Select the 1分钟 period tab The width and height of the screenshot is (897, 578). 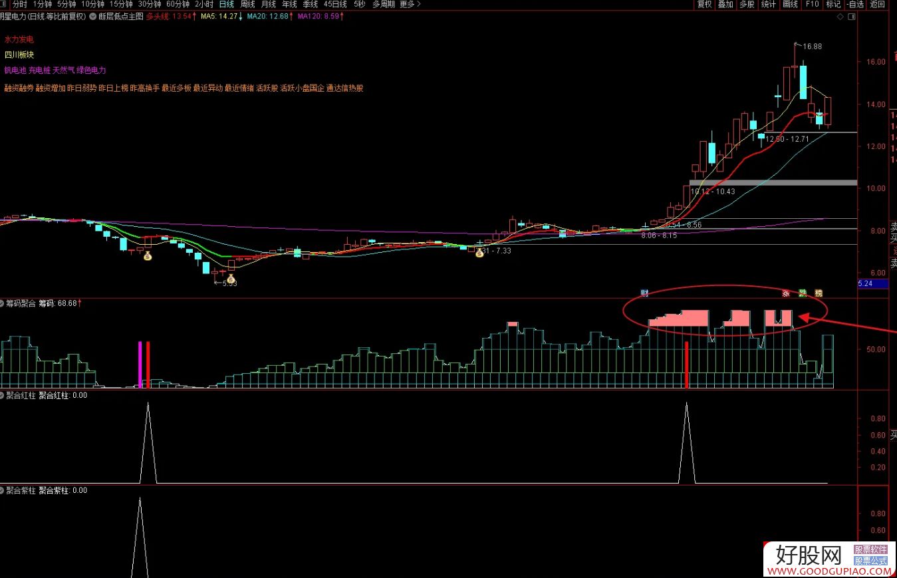tap(43, 4)
